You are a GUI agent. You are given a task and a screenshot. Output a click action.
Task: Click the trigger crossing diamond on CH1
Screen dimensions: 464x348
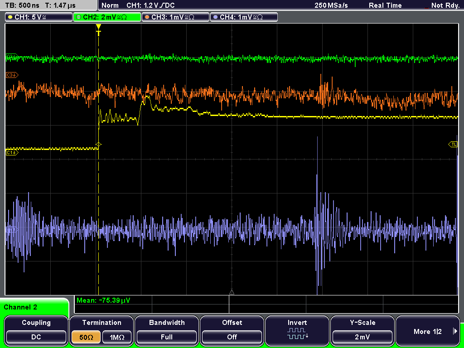coord(98,145)
